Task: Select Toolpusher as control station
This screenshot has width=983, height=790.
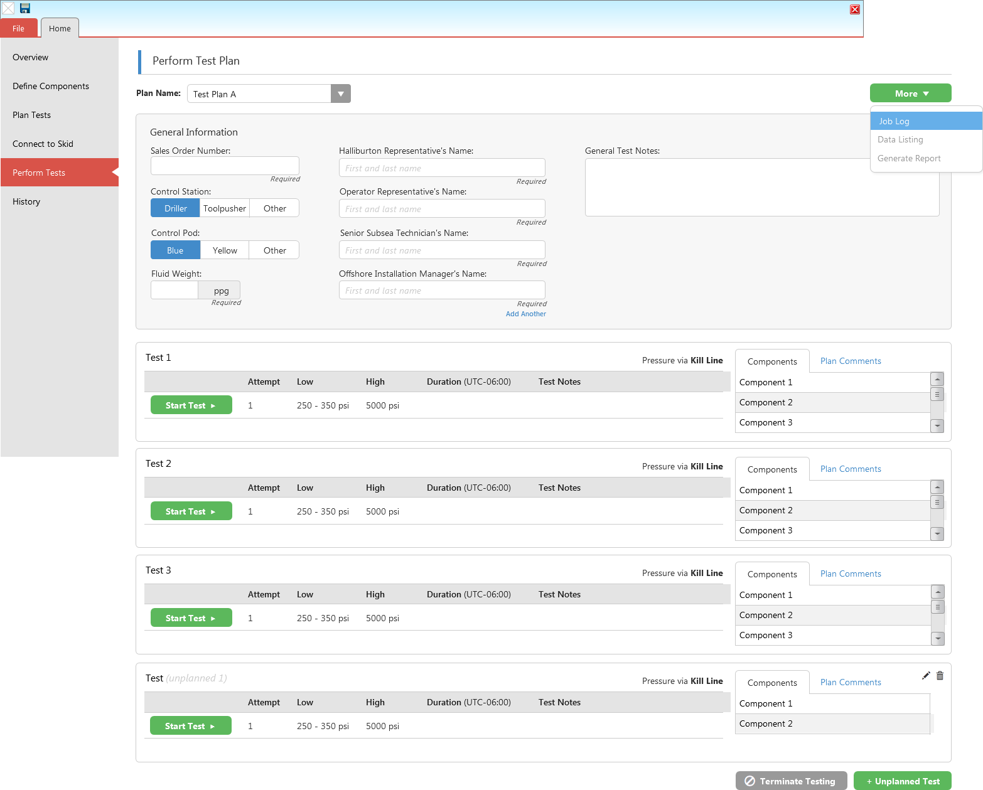Action: 225,208
